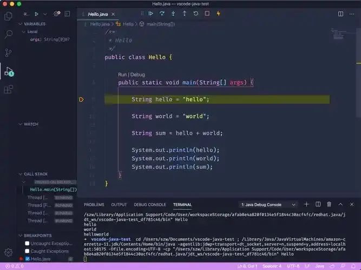The image size is (361, 270).
Task: Select args variable in Local scope
Action: coord(50,39)
